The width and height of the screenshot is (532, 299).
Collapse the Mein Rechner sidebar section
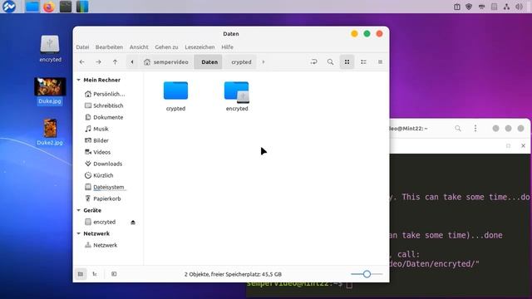point(79,80)
